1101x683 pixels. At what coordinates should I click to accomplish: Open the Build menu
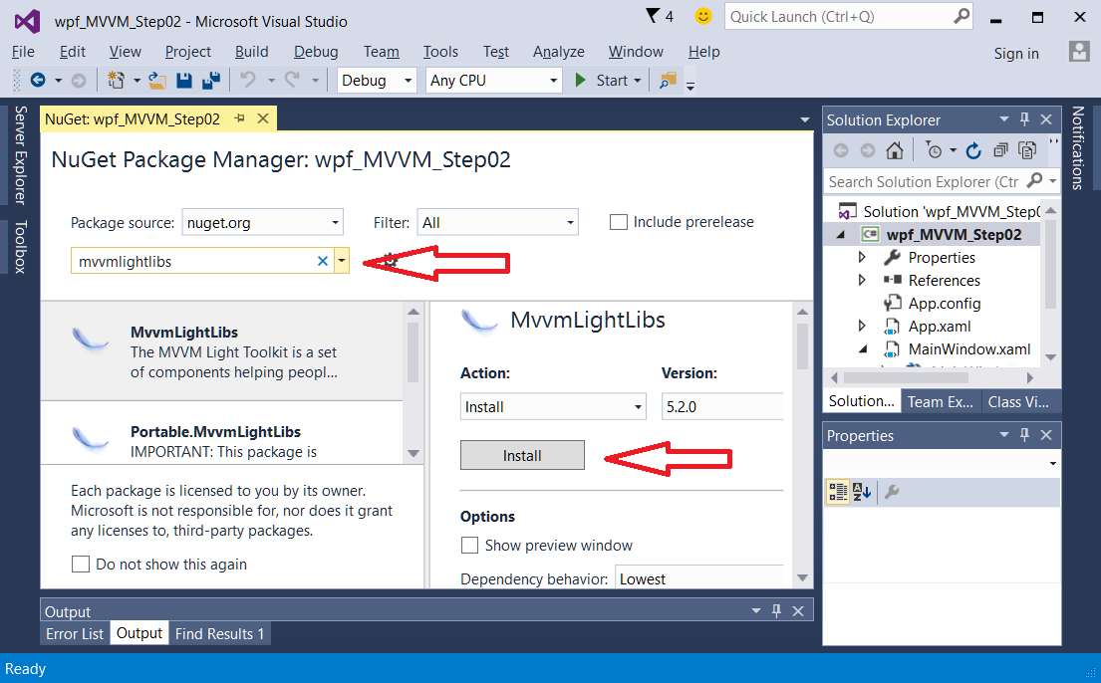point(251,51)
